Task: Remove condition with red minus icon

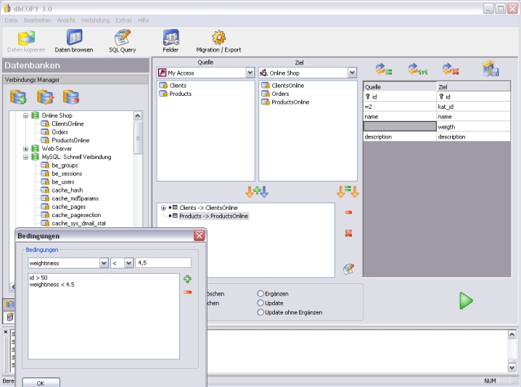Action: 187,292
